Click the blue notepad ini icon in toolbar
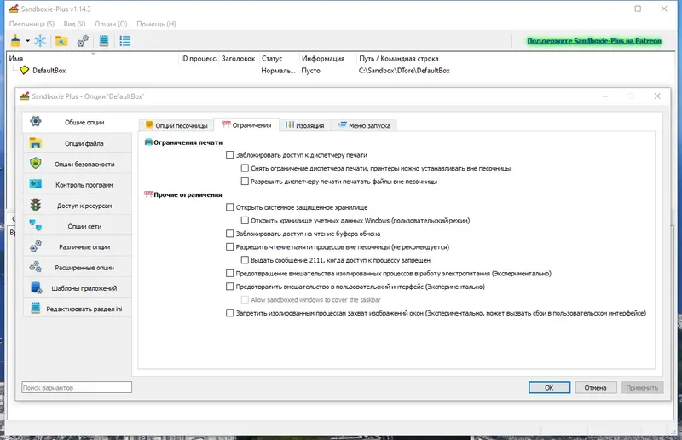The width and height of the screenshot is (682, 440). (104, 41)
